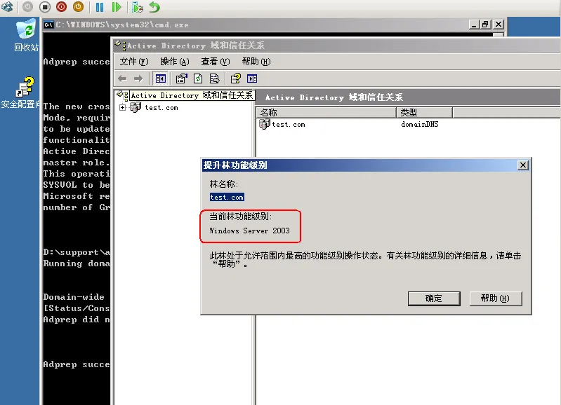Screen dimensions: 561x405
Task: Click the Help toolbar icon with question mark
Action: tap(235, 78)
